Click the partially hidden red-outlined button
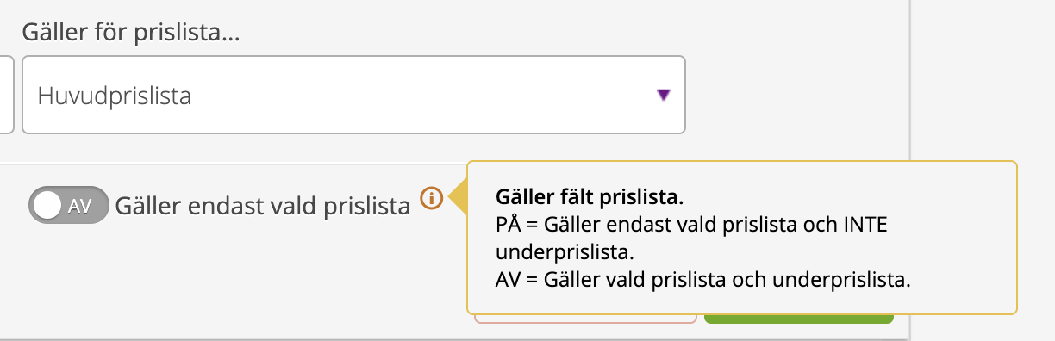This screenshot has height=341, width=1055. tap(585, 319)
